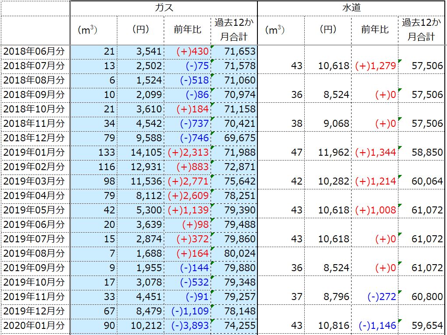Select gas amount cell 3,541
The image size is (447, 335).
[141, 52]
